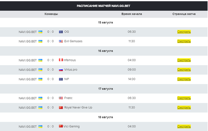The image size is (208, 131).
Task: Open watch link for Royal Never Give Up match
Action: pyautogui.click(x=184, y=108)
